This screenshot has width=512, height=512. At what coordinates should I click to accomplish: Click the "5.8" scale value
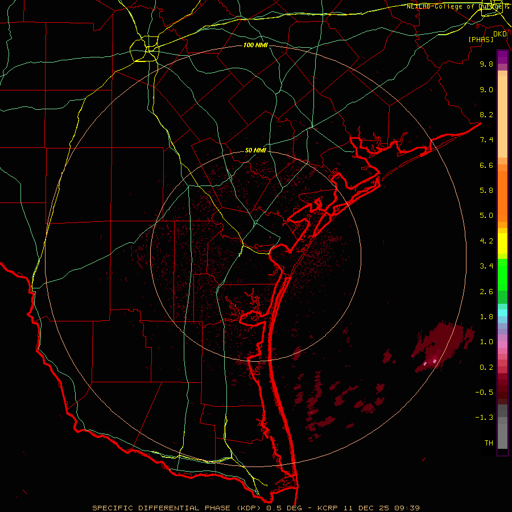coord(486,191)
